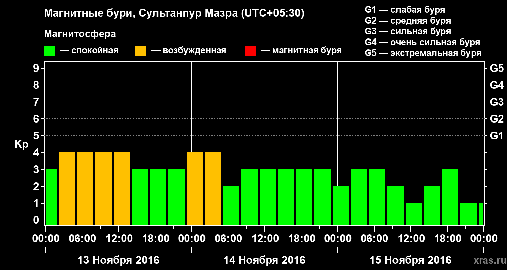This screenshot has height=270, width=507.
Task: Click the right-axis 'G5' level label
Action: 497,68
